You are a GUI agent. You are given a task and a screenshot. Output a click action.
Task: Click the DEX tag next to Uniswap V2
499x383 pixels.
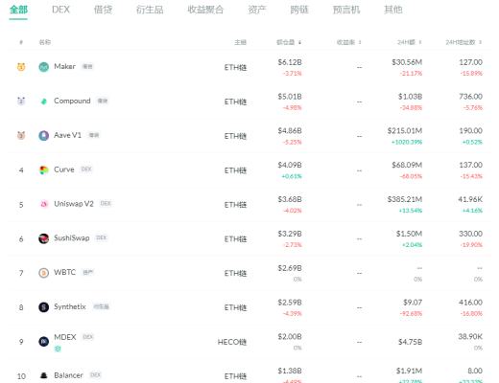pyautogui.click(x=106, y=203)
